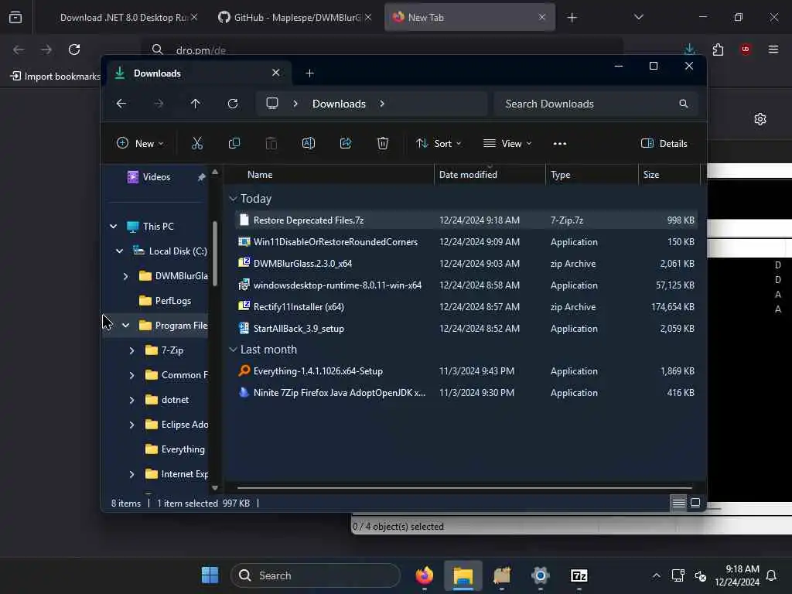Image resolution: width=792 pixels, height=594 pixels.
Task: Sort by Size column header
Action: (669, 175)
